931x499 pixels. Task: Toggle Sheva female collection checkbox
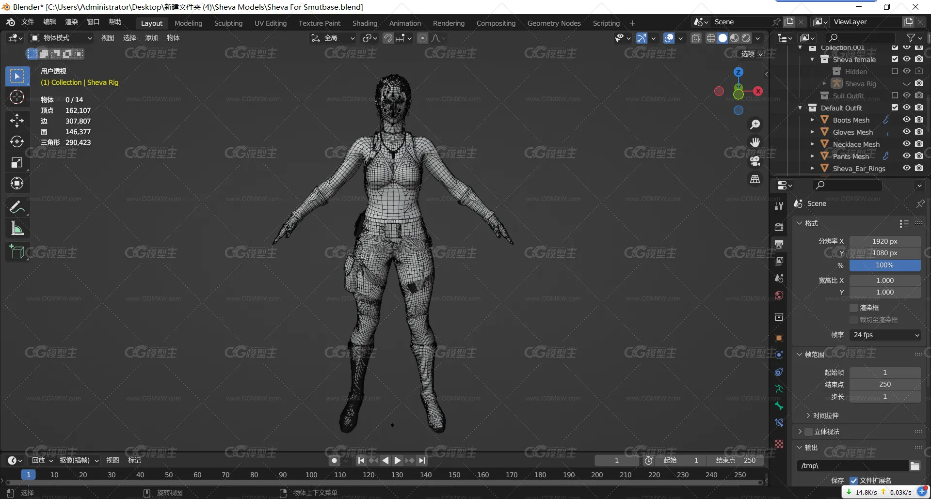click(x=895, y=59)
